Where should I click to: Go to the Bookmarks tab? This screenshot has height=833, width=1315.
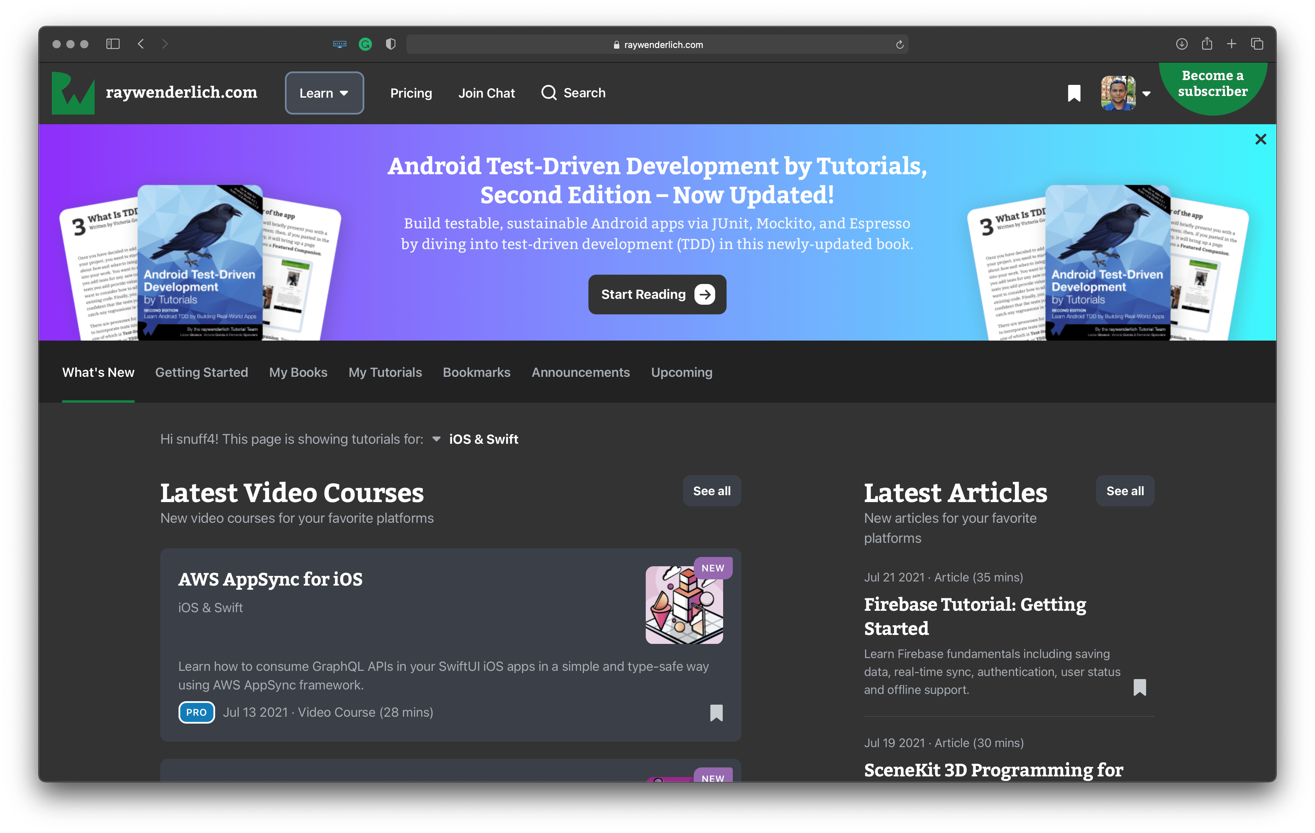[476, 372]
